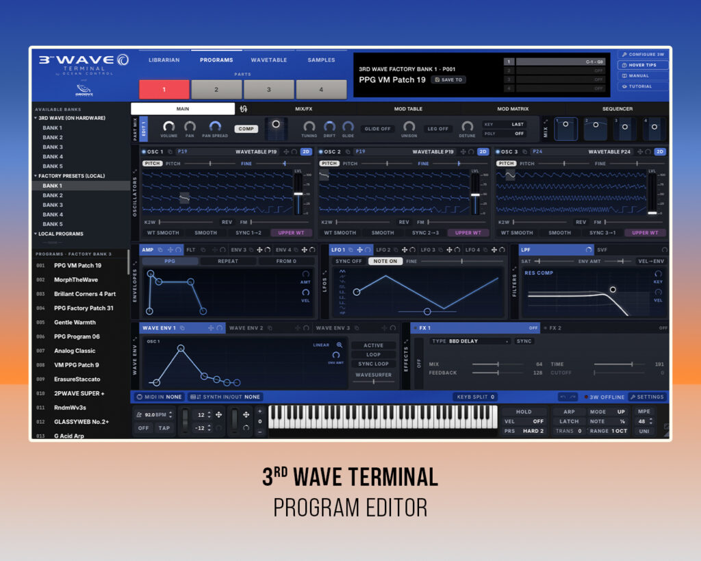Click the copy icon on the AMP envelope tab
701x561 pixels.
160,249
